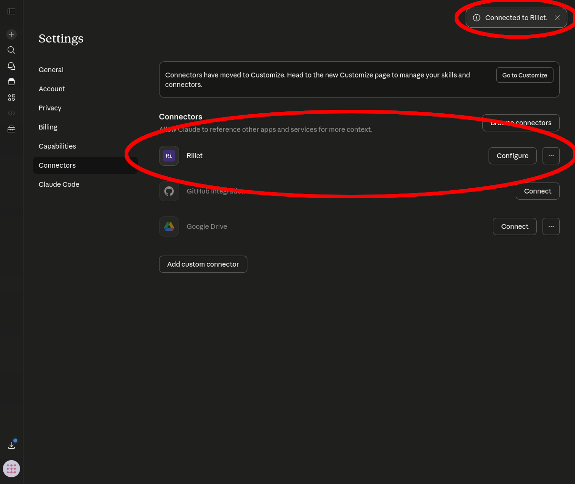Configure the Rillet connector
The height and width of the screenshot is (484, 575).
[x=512, y=156]
